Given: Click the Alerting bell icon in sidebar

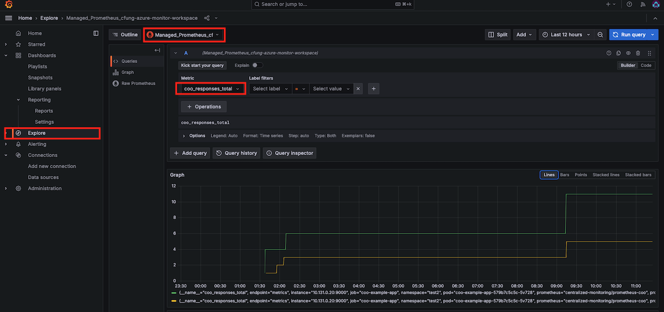Looking at the screenshot, I should click(18, 144).
